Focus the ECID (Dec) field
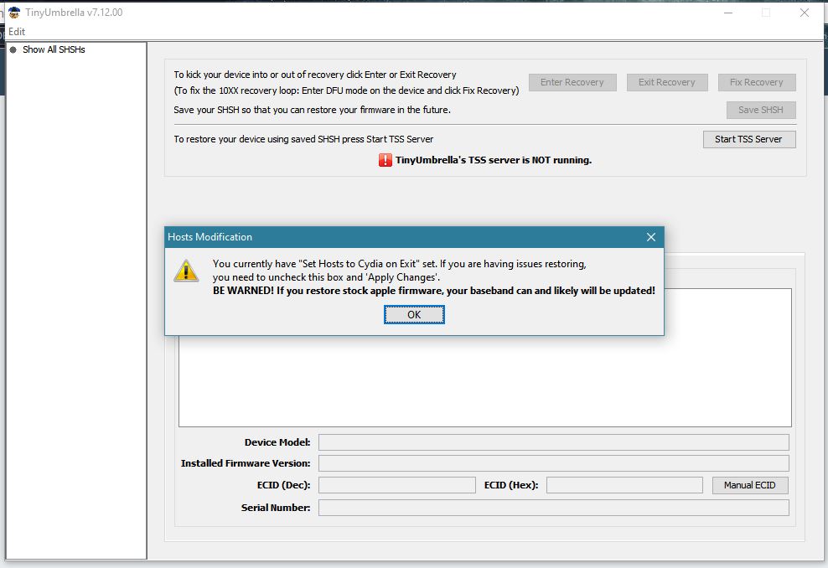The image size is (828, 568). (x=397, y=485)
